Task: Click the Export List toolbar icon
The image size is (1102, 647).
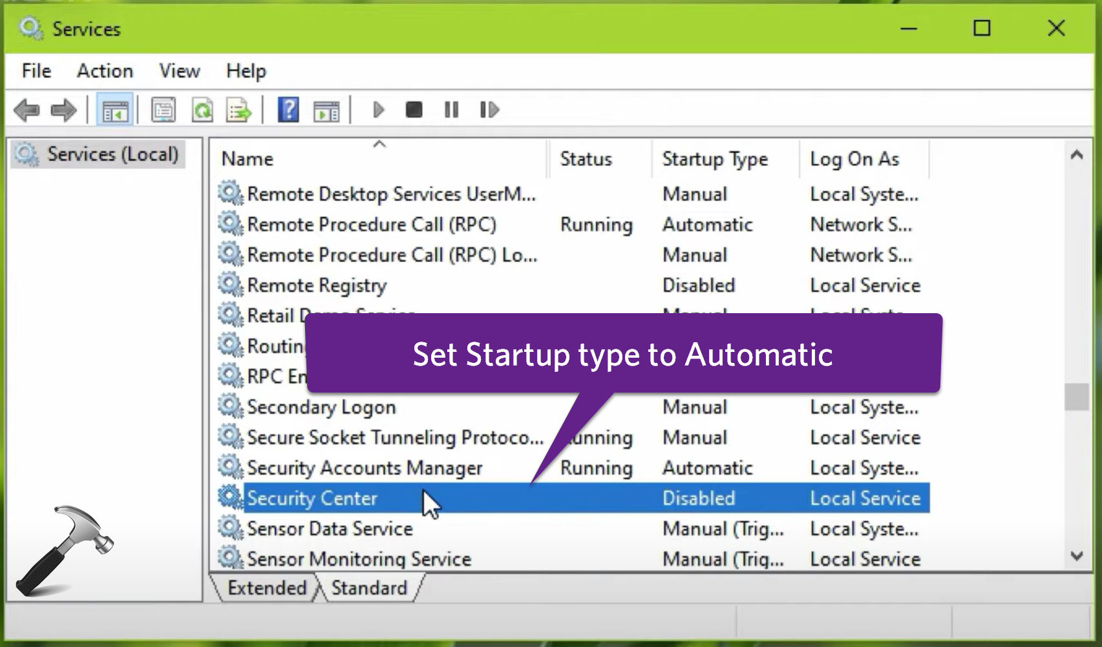Action: click(238, 110)
